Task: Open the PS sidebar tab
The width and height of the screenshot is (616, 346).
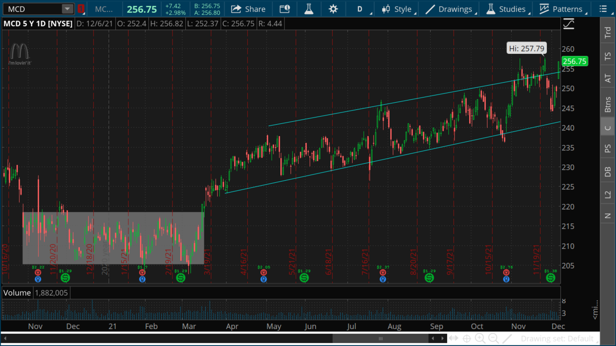Action: pyautogui.click(x=608, y=149)
